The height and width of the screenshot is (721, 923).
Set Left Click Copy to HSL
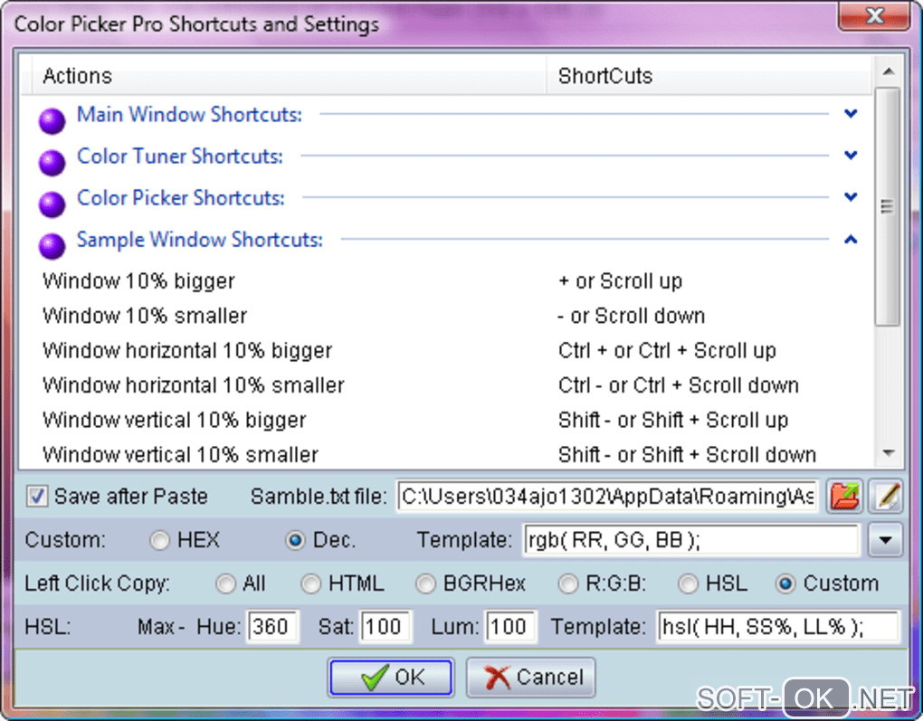click(688, 583)
